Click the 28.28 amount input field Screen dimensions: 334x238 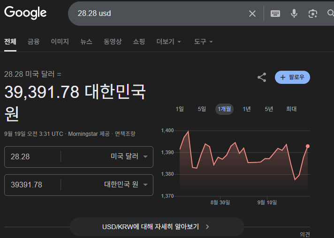[33, 156]
